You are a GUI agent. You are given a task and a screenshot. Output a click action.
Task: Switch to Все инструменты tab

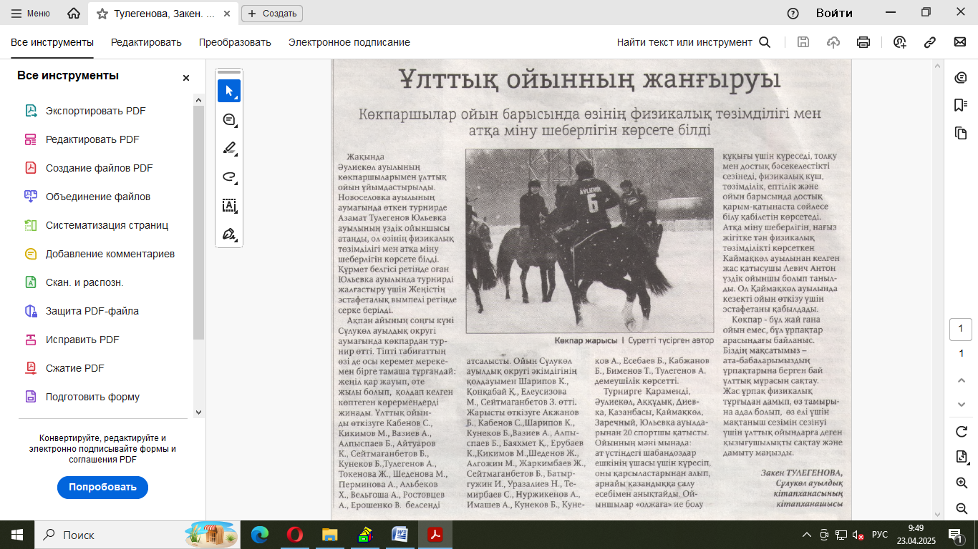click(x=52, y=42)
